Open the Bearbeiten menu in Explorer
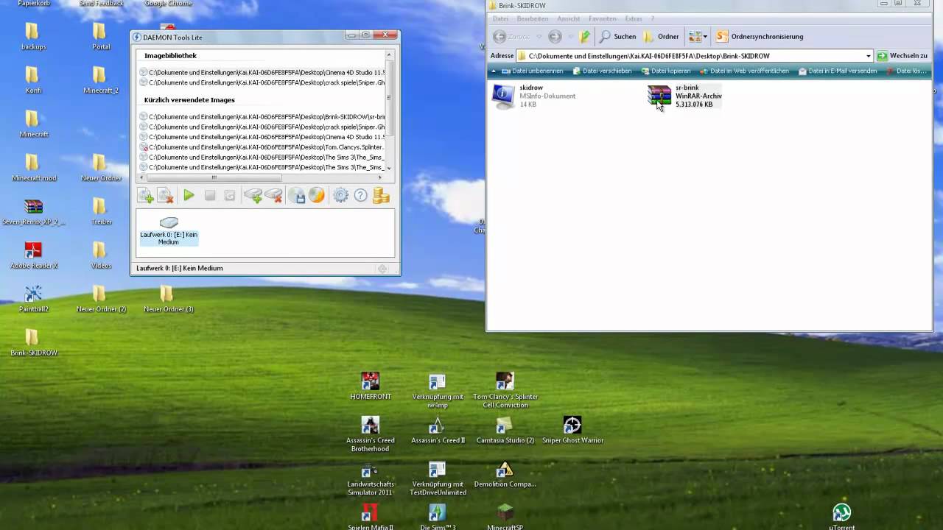This screenshot has height=530, width=943. coord(532,18)
